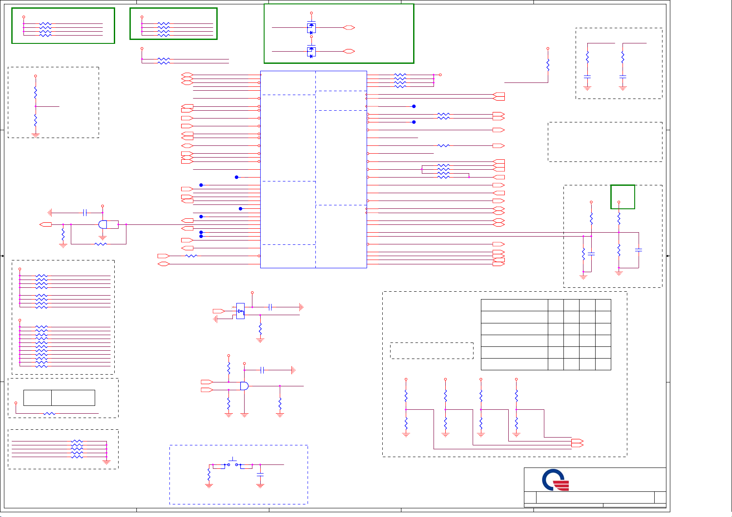Select the capacitor near the lower AND gate supply

click(x=262, y=370)
